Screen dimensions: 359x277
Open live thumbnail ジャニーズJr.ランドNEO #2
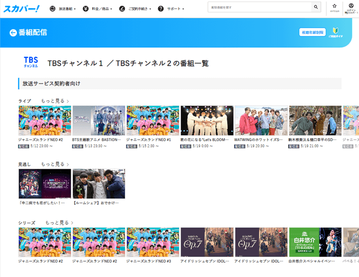tap(45, 121)
